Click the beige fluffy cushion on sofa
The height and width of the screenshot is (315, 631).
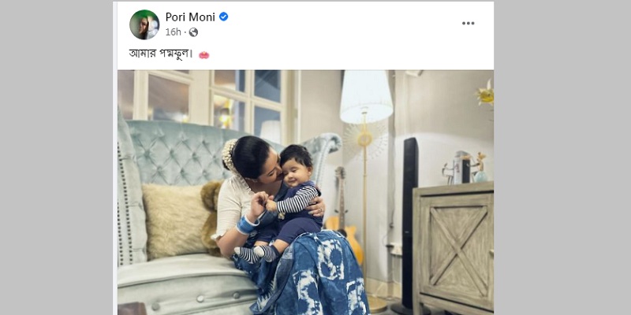[x=176, y=220]
